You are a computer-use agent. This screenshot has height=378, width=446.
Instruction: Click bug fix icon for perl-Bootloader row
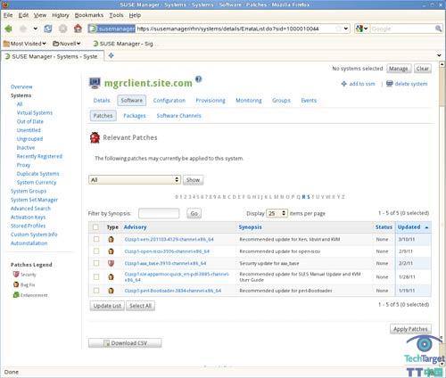click(111, 291)
